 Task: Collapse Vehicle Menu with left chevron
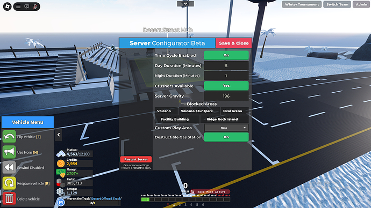(x=59, y=135)
